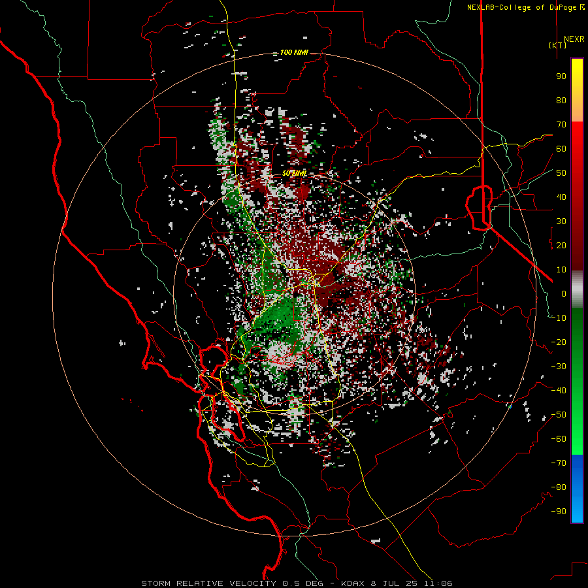Click the 8 JUL 25 date stamp
The height and width of the screenshot is (588, 588).
[394, 583]
